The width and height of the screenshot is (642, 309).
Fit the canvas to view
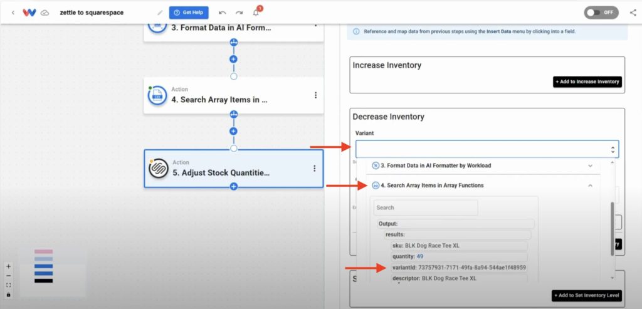(x=9, y=285)
